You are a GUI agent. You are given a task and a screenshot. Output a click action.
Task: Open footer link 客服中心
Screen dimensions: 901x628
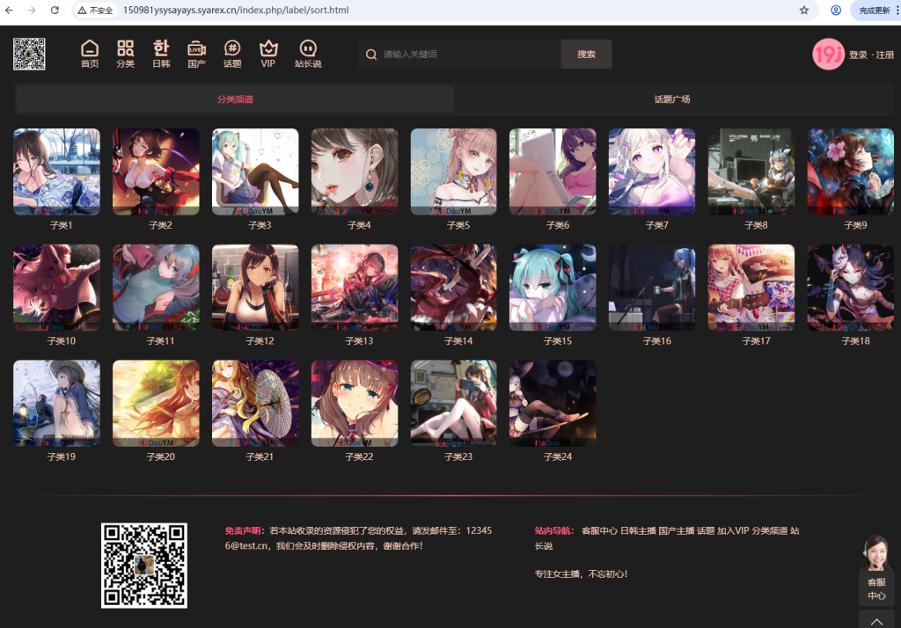click(599, 530)
